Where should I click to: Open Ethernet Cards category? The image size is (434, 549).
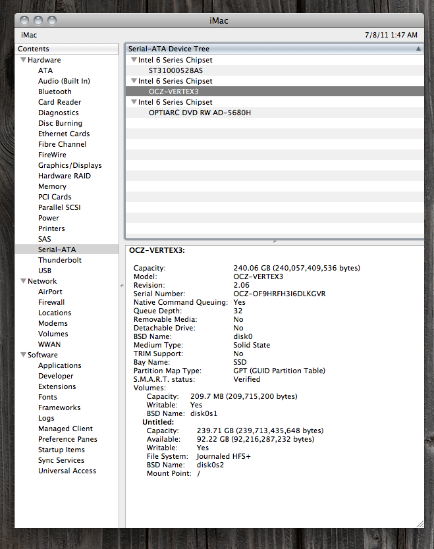pos(64,134)
